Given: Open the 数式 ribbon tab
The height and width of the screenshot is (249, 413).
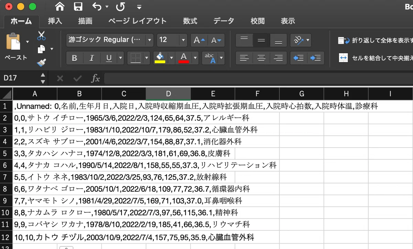Looking at the screenshot, I should click(x=190, y=21).
